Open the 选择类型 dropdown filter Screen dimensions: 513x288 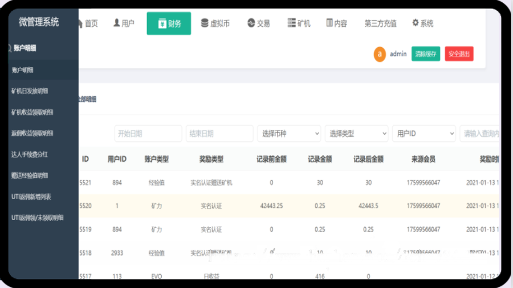(x=356, y=134)
